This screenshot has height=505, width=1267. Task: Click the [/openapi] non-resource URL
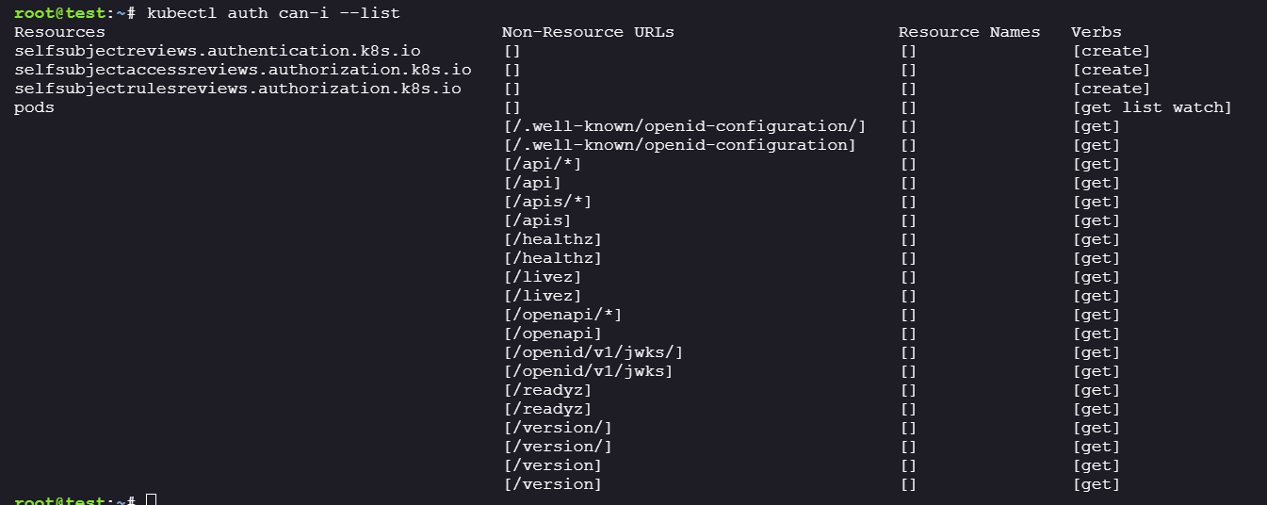pyautogui.click(x=552, y=334)
